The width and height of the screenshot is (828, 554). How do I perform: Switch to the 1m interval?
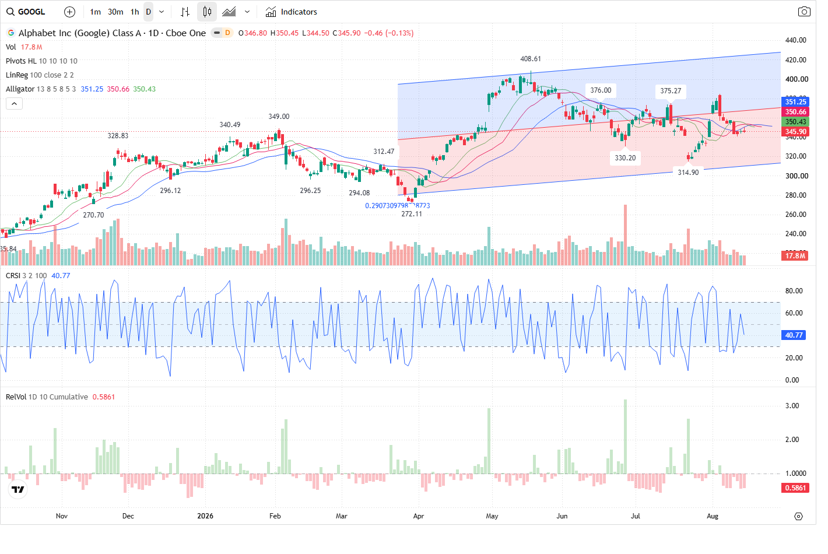coord(96,12)
